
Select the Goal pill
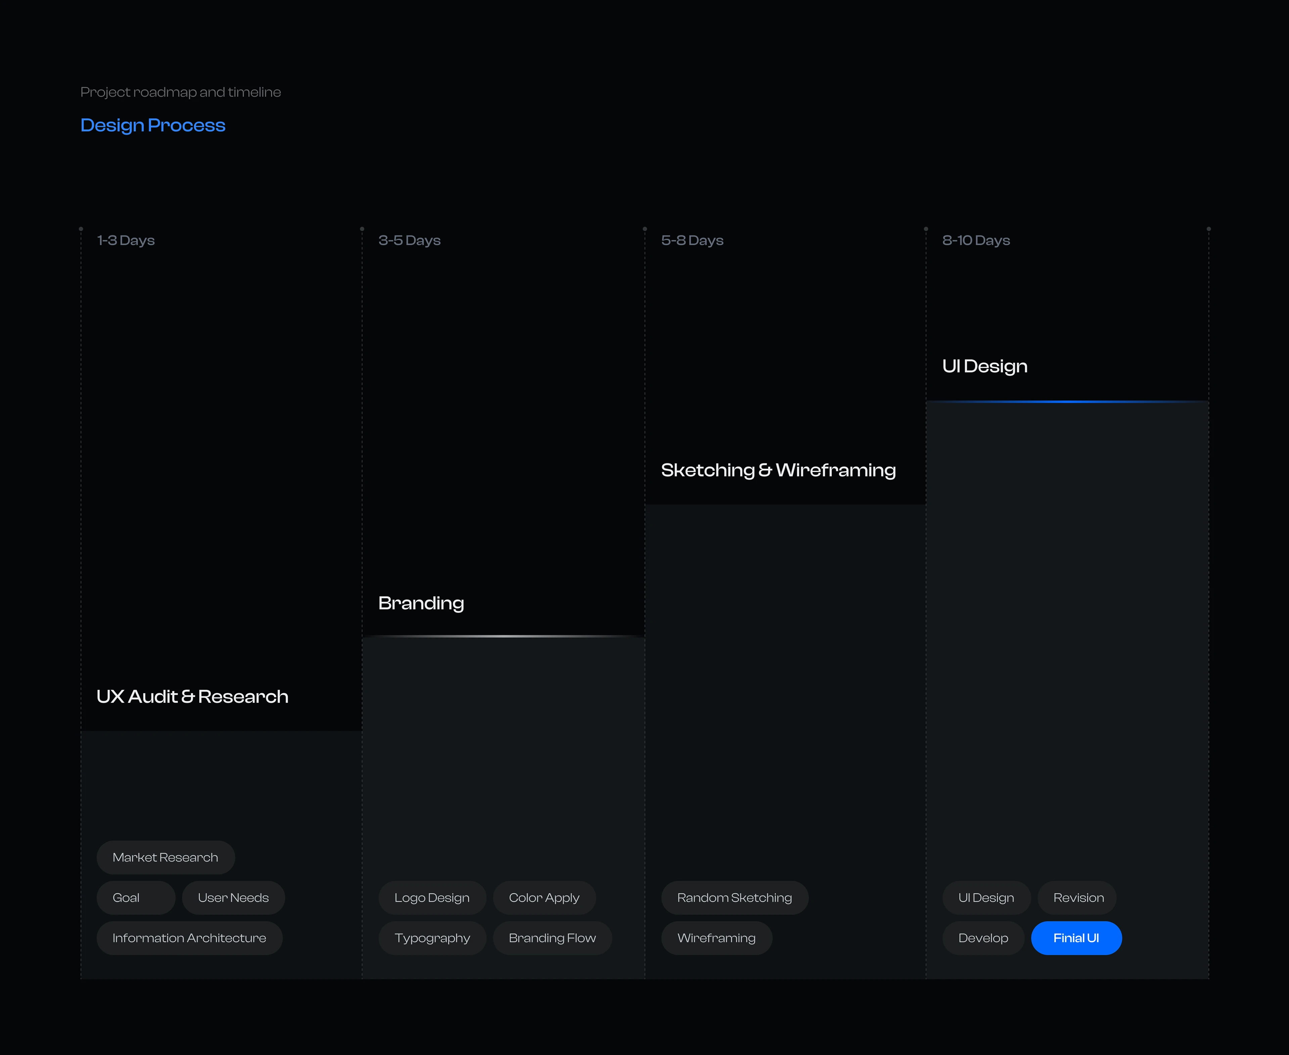pos(136,897)
